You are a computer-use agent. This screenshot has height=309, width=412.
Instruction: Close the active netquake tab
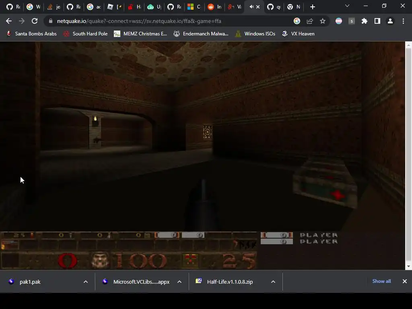click(x=258, y=7)
